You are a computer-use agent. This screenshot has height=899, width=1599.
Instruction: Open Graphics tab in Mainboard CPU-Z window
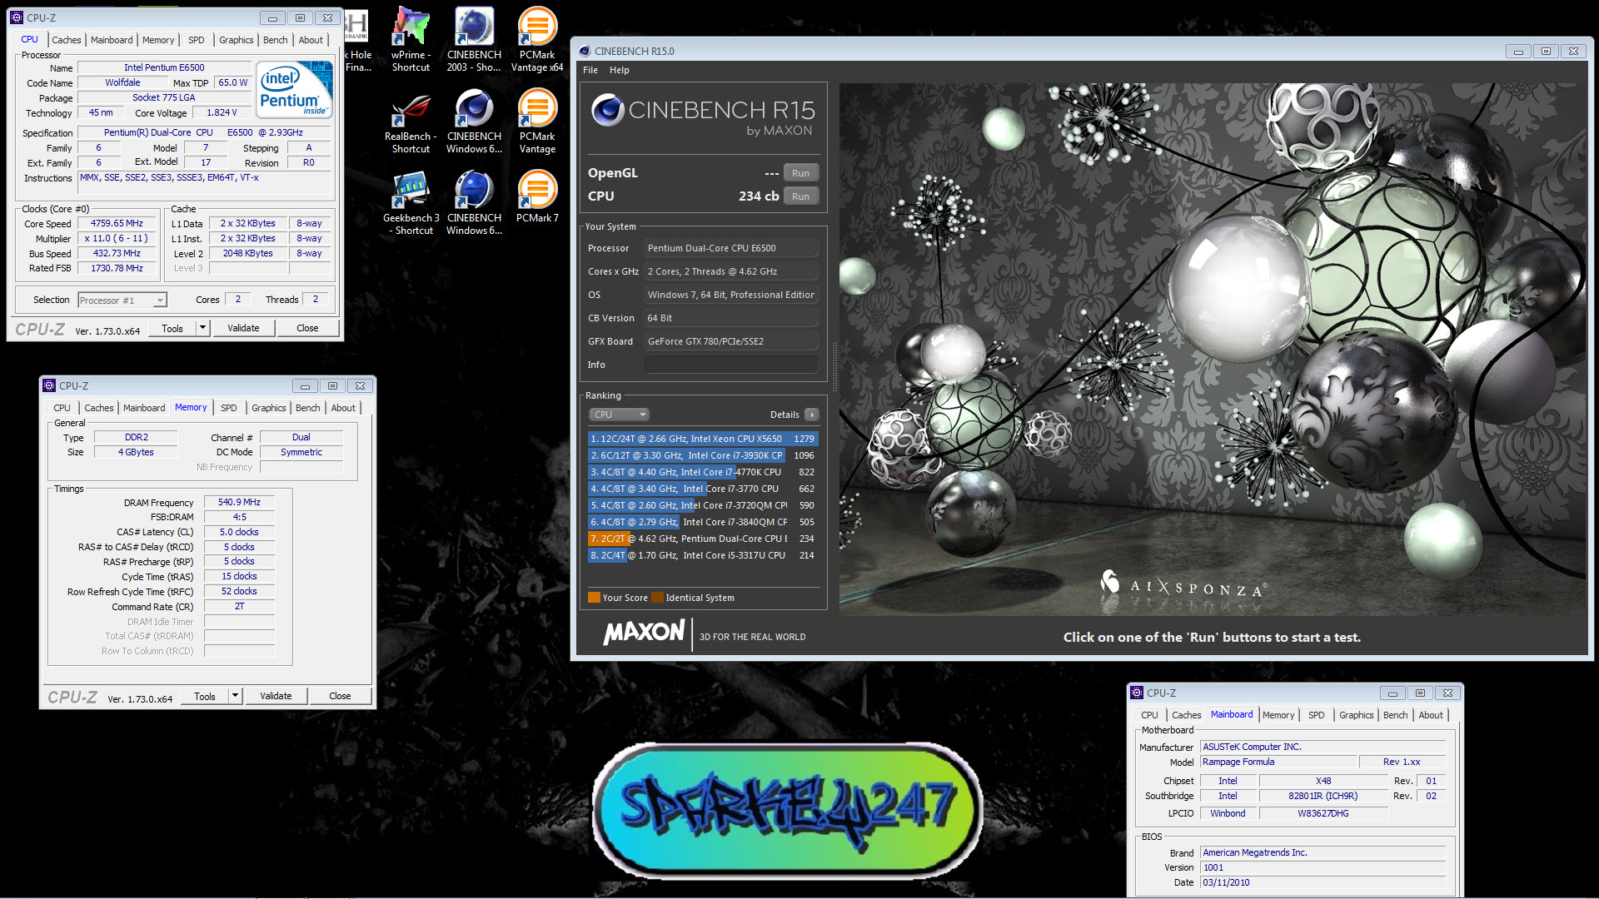(1356, 715)
